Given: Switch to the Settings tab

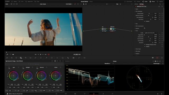Looking at the screenshot, I should [142, 4].
